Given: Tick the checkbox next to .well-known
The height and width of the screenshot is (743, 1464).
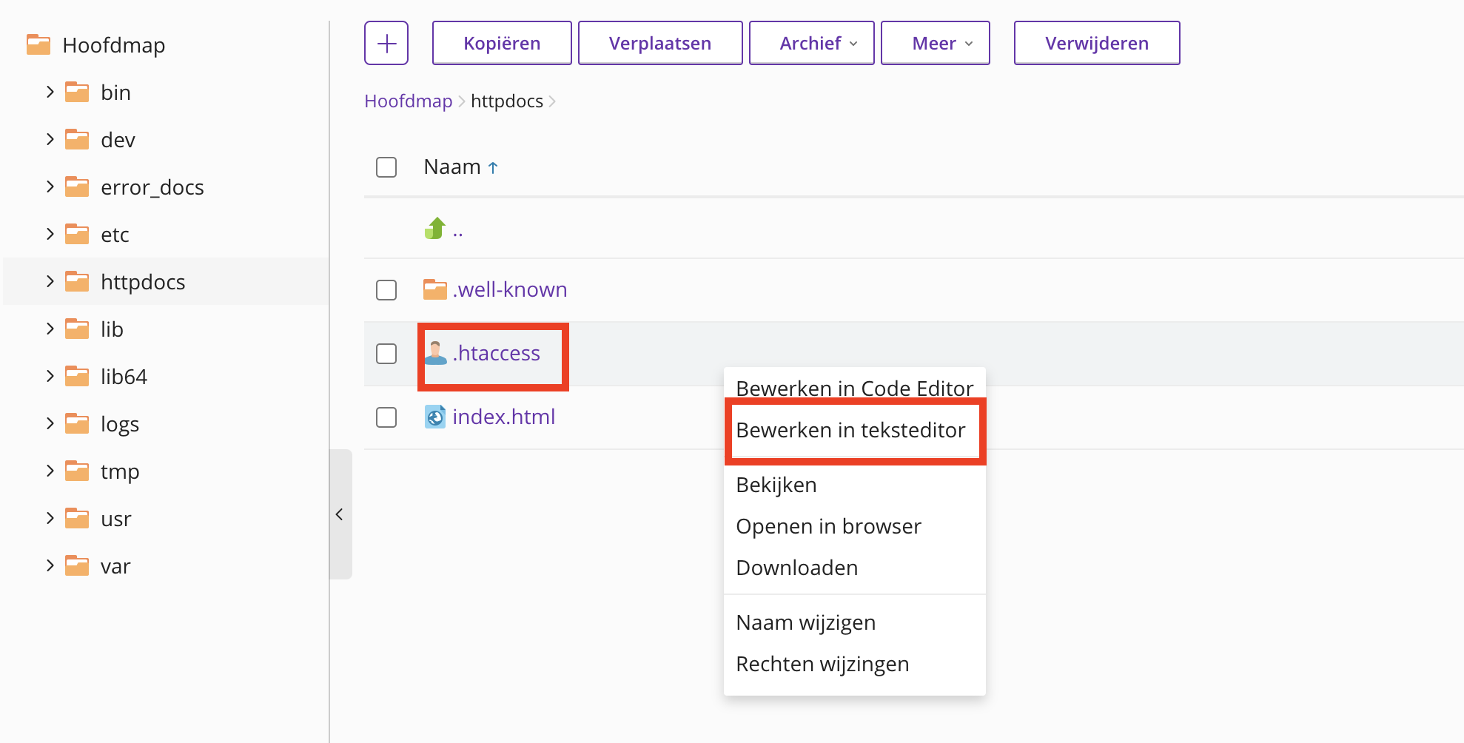Looking at the screenshot, I should click(386, 290).
